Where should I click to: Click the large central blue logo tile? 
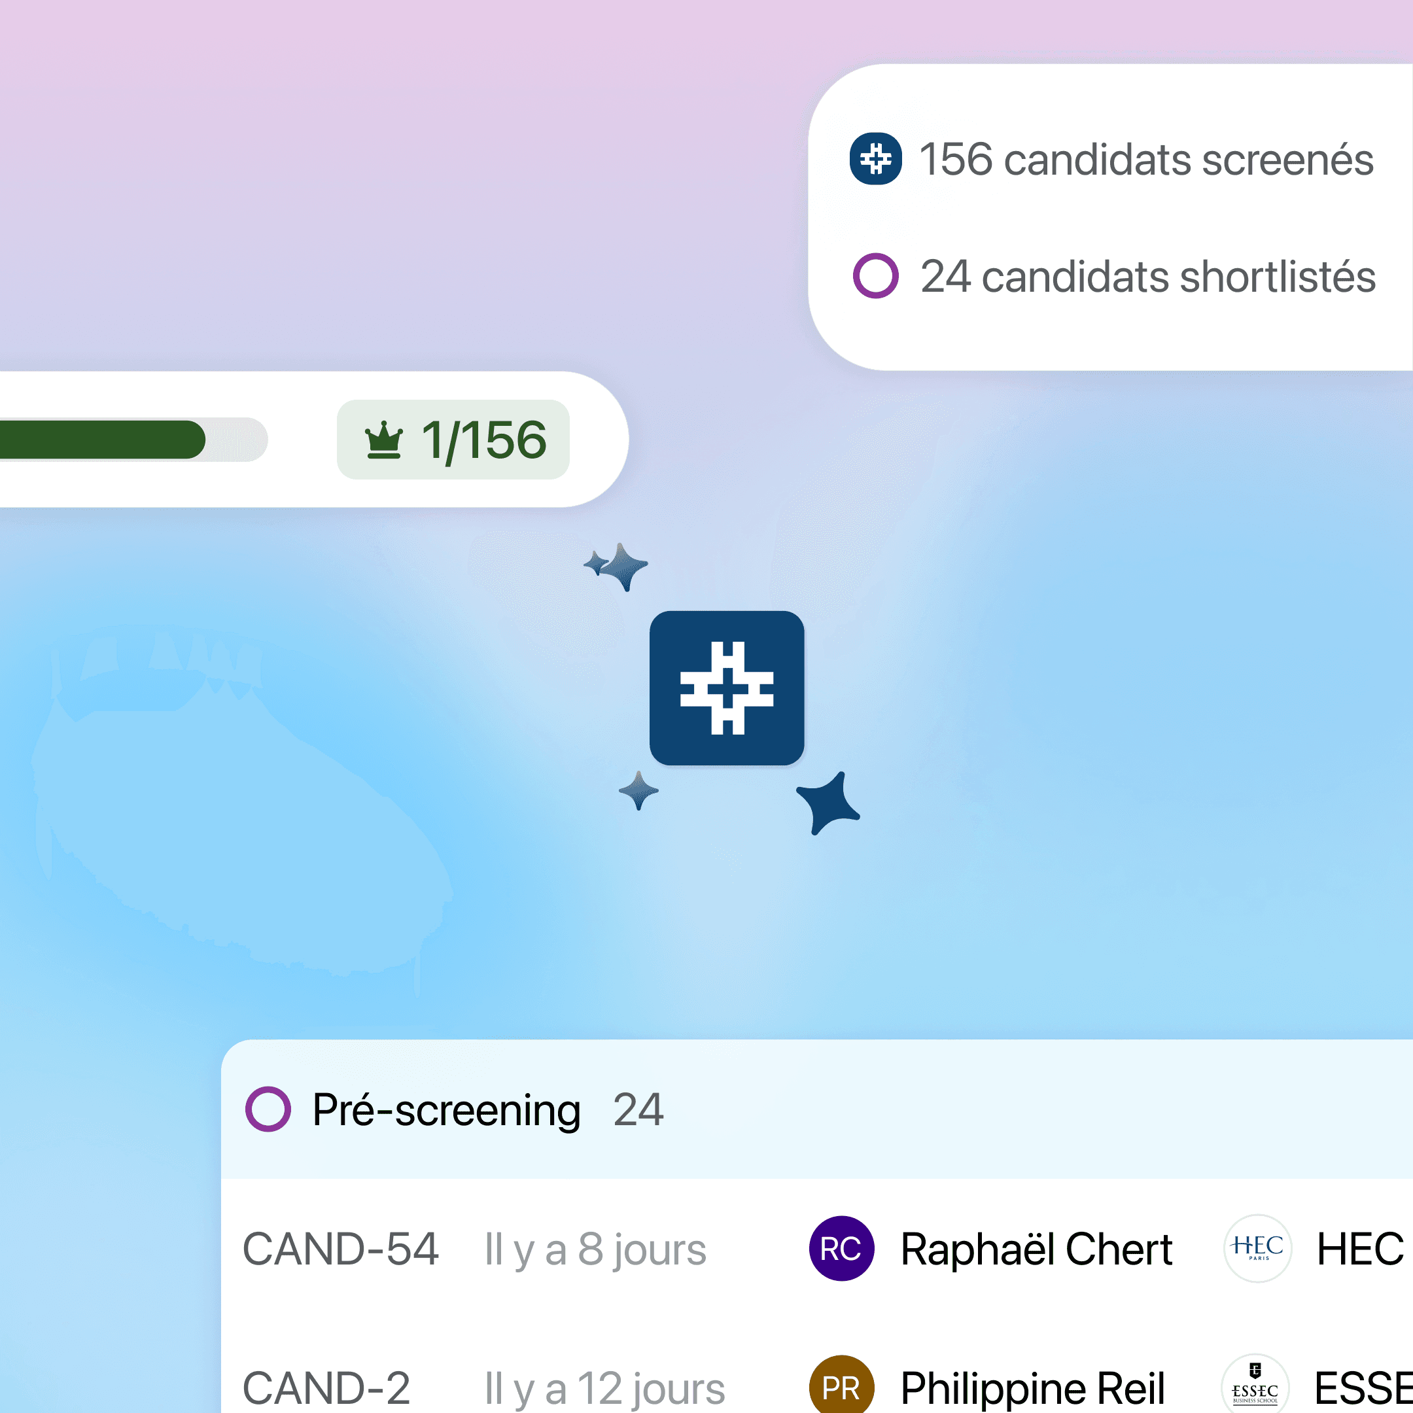coord(726,688)
